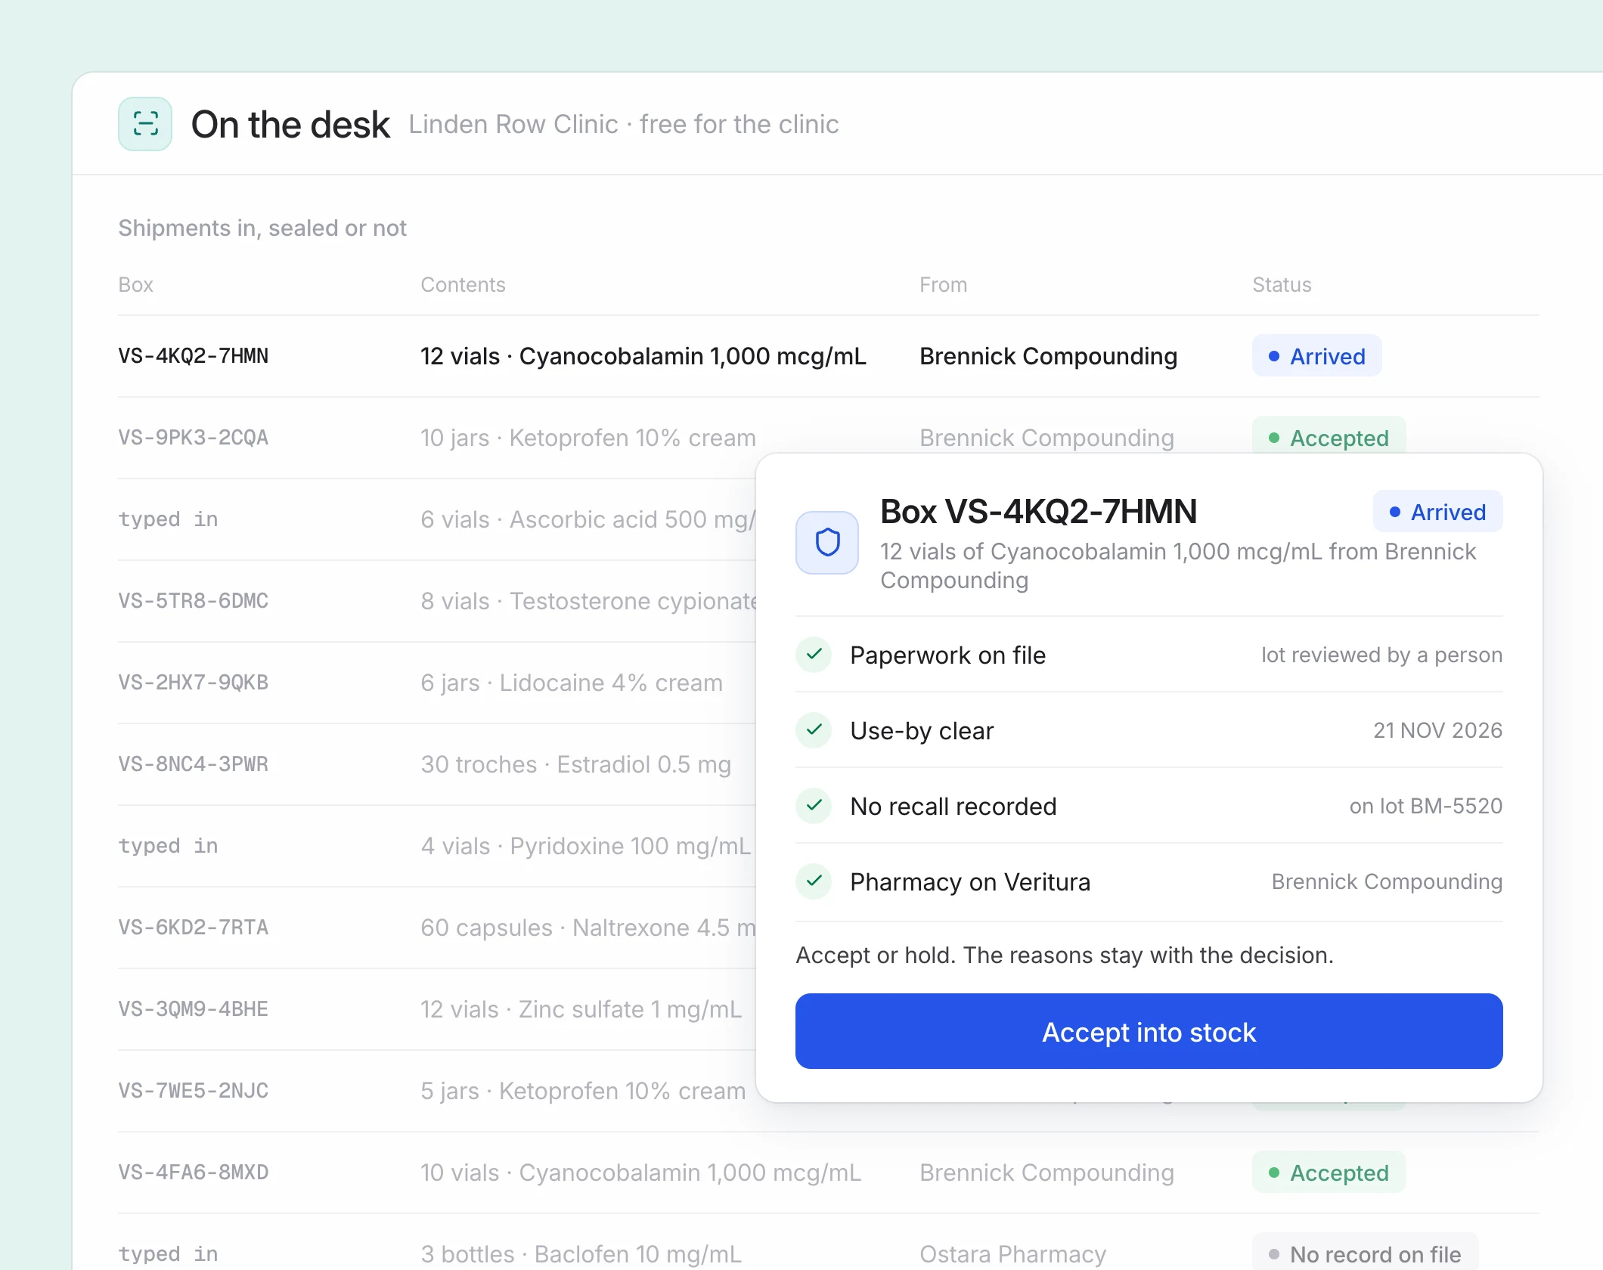Click the Accepted badge on the VS-9PK3-2CQA row
The width and height of the screenshot is (1603, 1270).
coord(1329,436)
